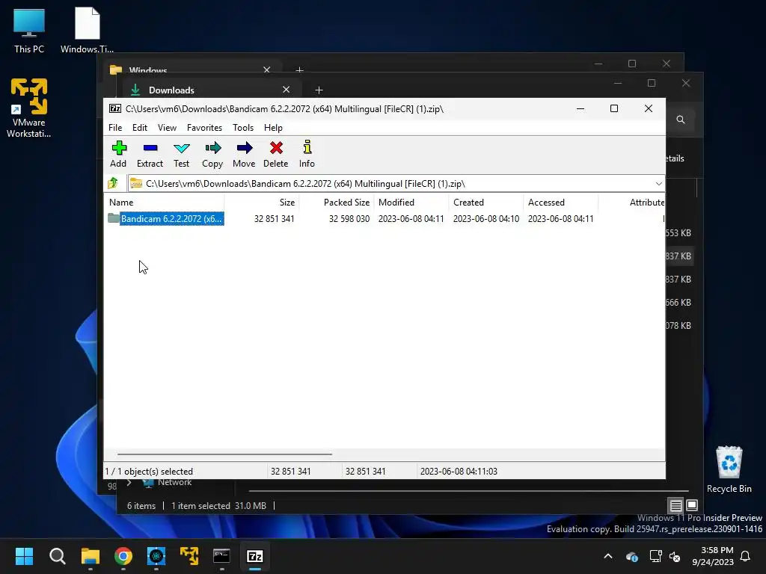The height and width of the screenshot is (574, 766).
Task: Open the clock showing 3:58 PM
Action: coord(713,556)
